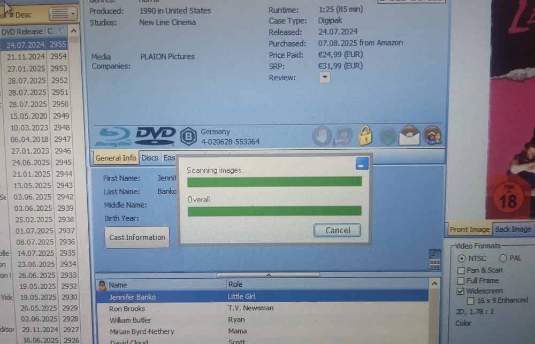This screenshot has height=344, width=535.
Task: Open the Review dropdown
Action: (x=325, y=78)
